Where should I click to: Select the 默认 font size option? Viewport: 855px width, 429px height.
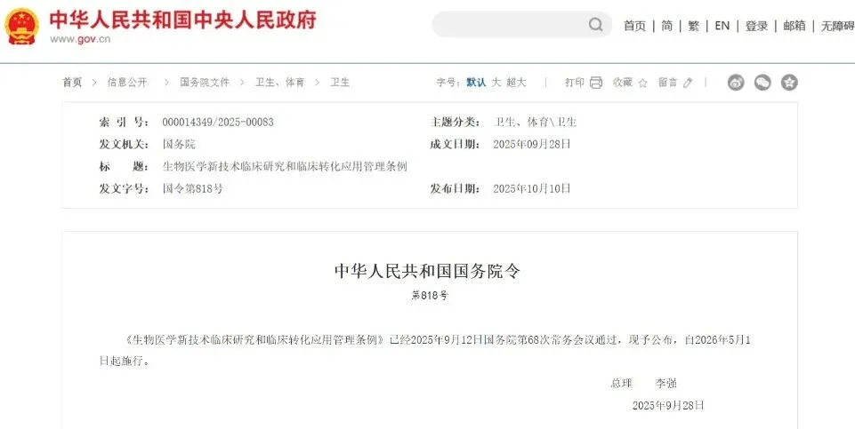pos(476,83)
